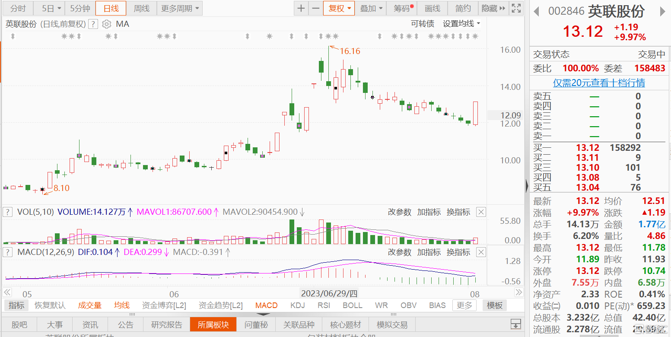
Task: Click MACD 改参数 button
Action: [400, 252]
